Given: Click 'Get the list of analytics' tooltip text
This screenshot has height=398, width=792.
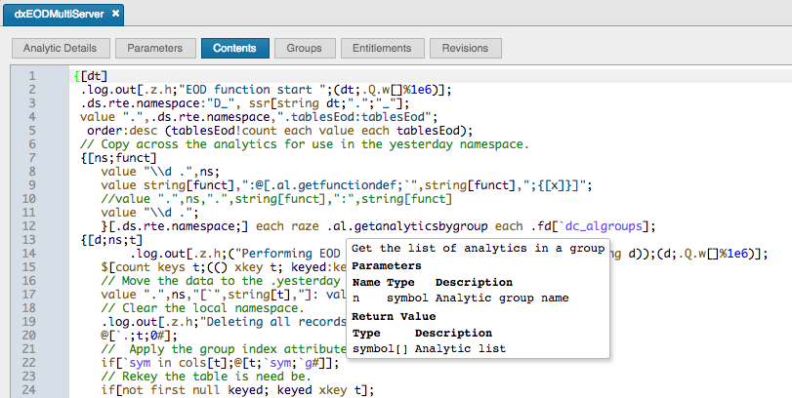Looking at the screenshot, I should tap(478, 248).
